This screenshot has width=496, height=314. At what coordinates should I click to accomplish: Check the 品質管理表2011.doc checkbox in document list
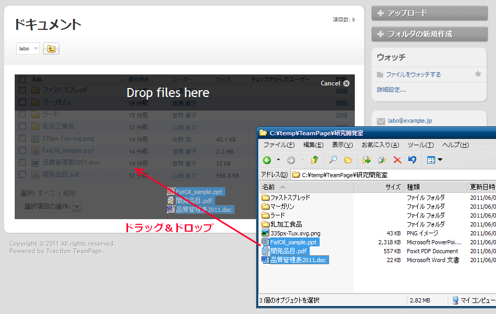coord(22,163)
